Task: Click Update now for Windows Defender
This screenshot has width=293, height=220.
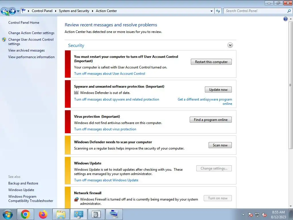Action: pos(218,90)
